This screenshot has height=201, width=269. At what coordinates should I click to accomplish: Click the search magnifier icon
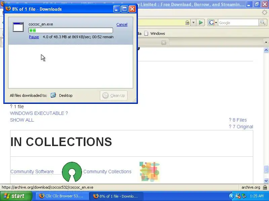[263, 22]
